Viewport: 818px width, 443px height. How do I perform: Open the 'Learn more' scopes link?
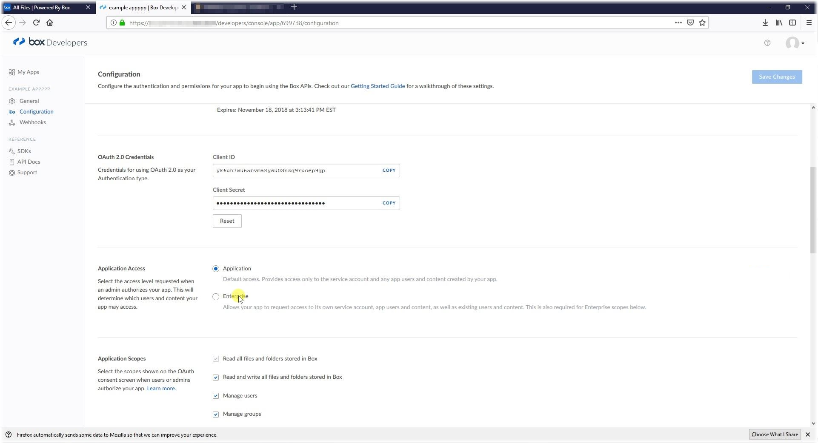[161, 389]
